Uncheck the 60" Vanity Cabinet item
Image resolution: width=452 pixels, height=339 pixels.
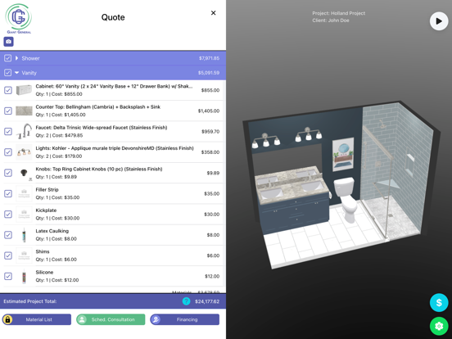(x=8, y=90)
